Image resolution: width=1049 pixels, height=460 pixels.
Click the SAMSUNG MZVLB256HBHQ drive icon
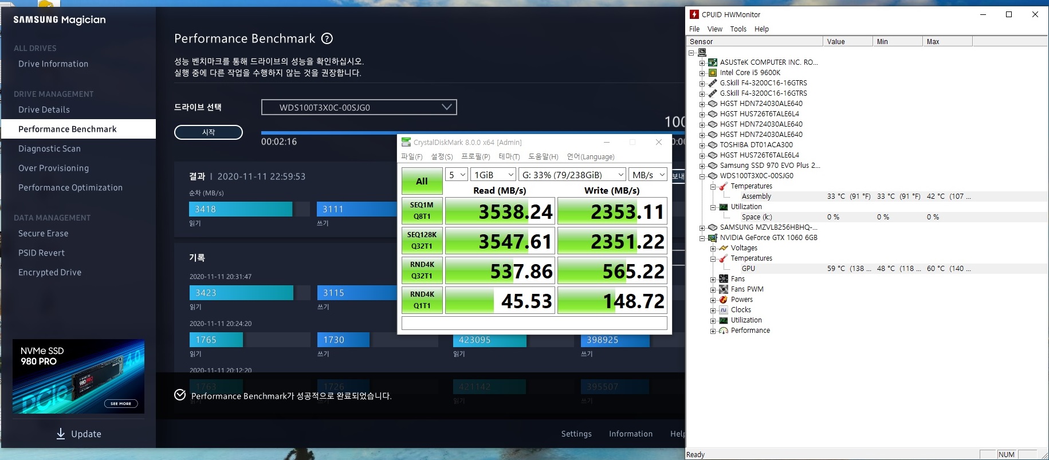[713, 227]
